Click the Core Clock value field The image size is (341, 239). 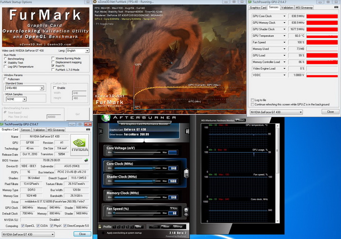pos(173,168)
